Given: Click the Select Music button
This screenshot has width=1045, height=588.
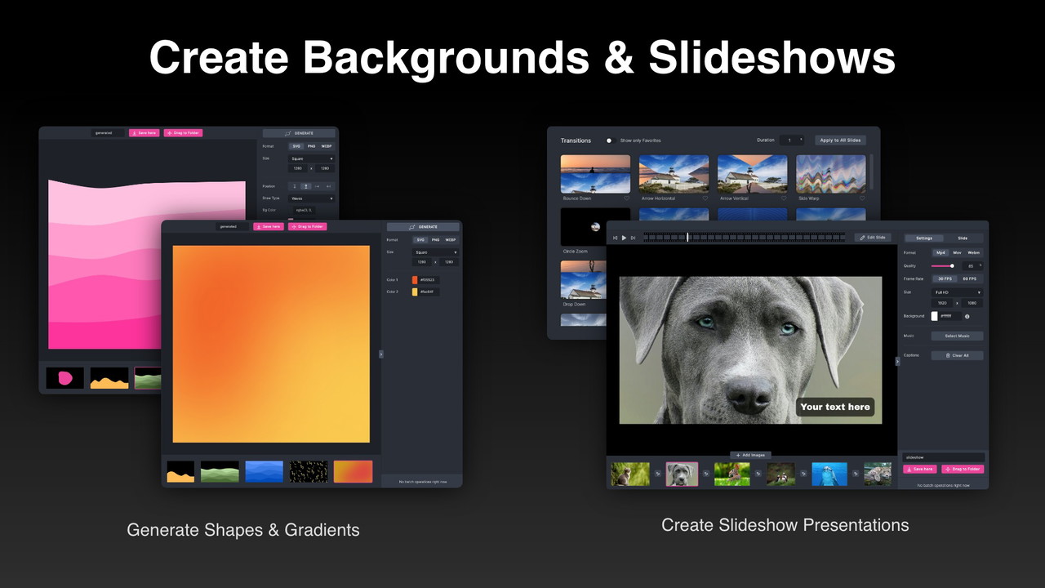Looking at the screenshot, I should (x=957, y=336).
